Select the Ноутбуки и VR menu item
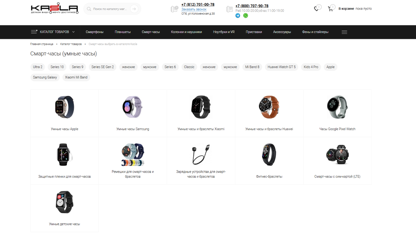Image resolution: width=416 pixels, height=234 pixels. (x=224, y=32)
